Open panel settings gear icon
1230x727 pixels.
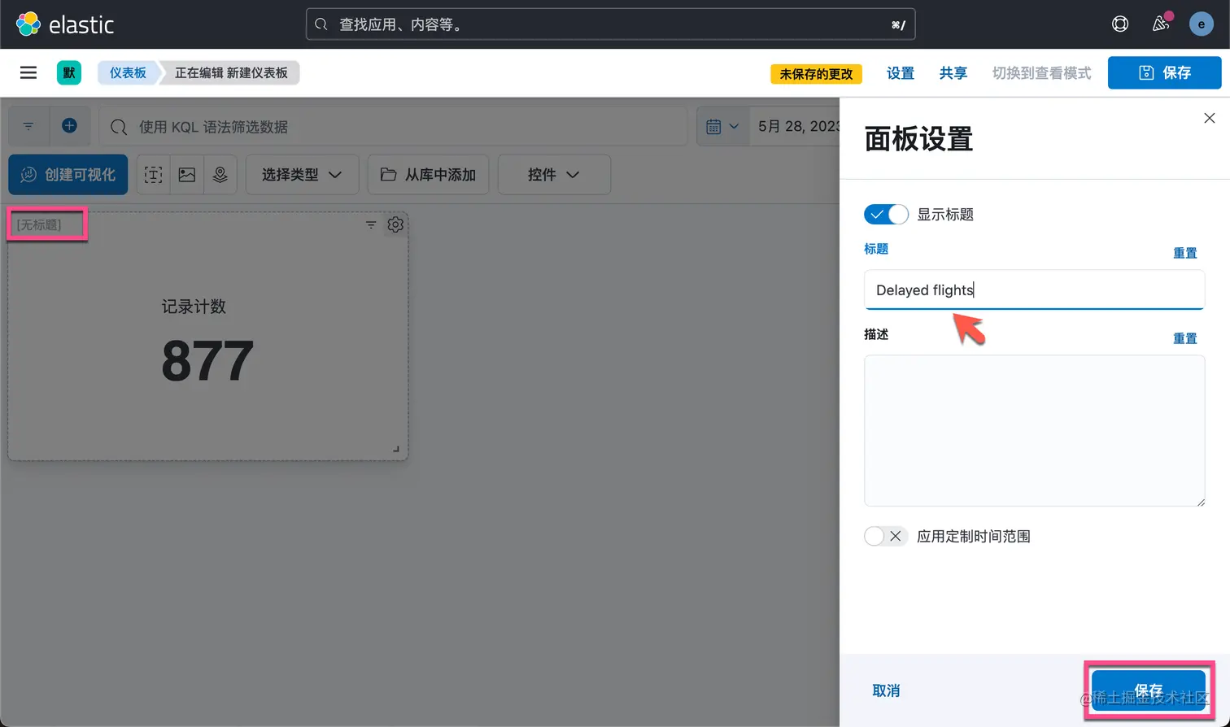(x=395, y=225)
